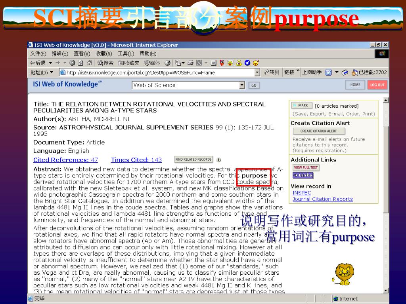Screen dimensions: 406x304
Task: Click the yellow smiley face toolbar icon
Action: tap(230, 63)
